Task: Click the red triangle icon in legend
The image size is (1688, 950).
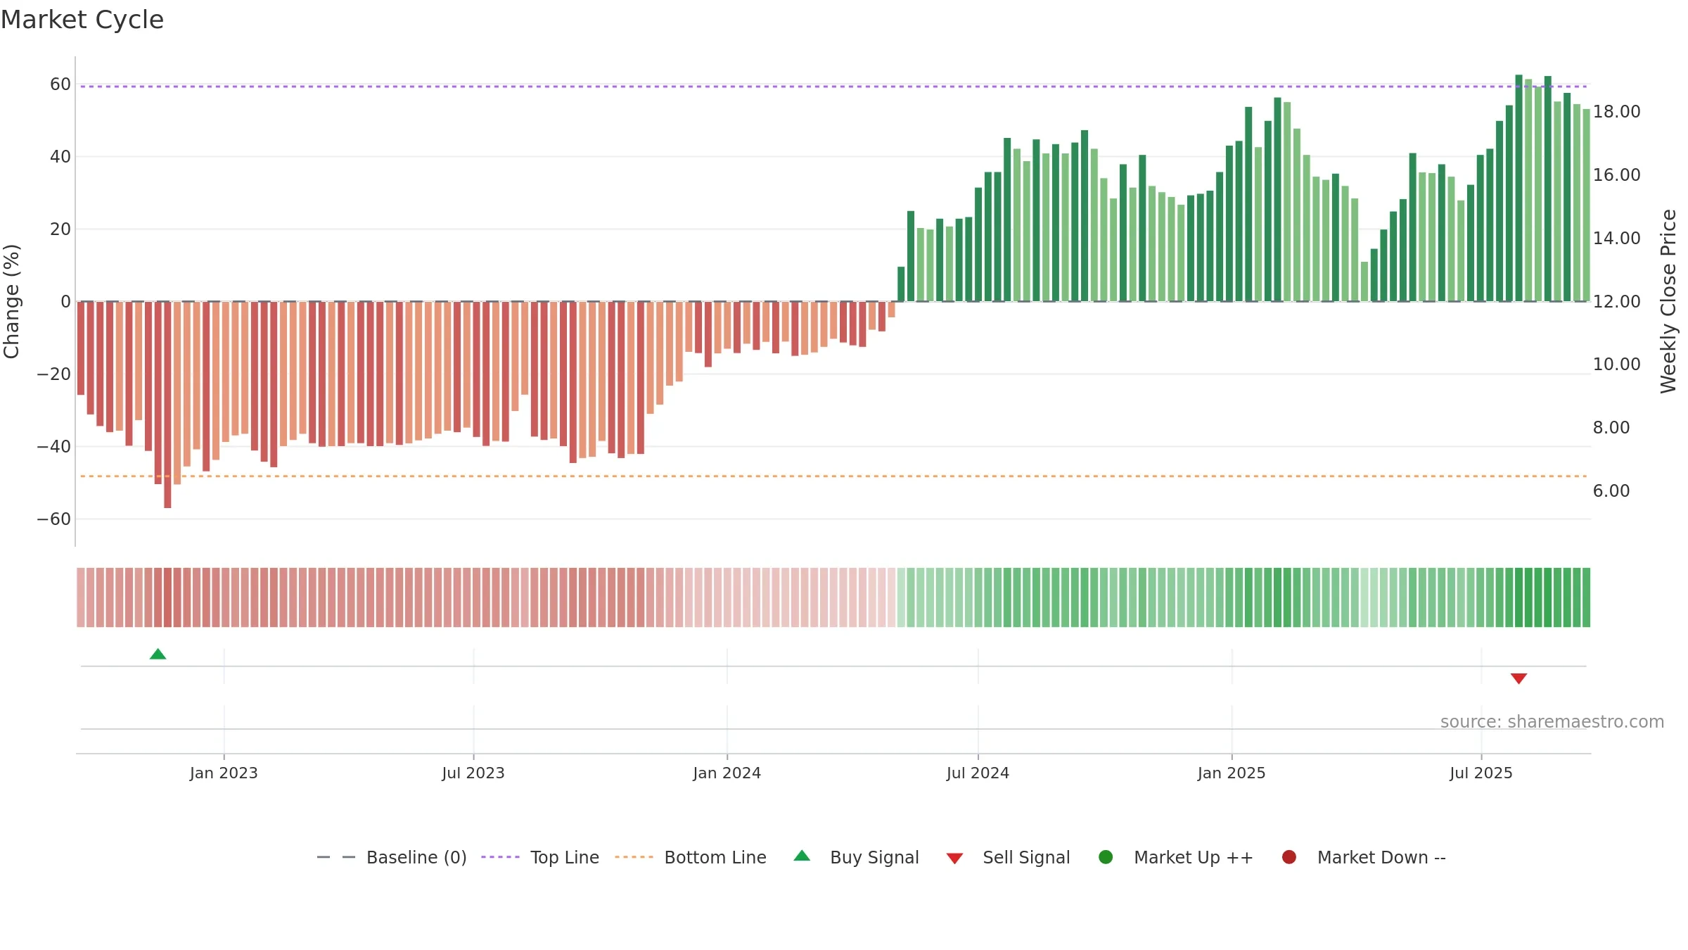Action: (x=954, y=859)
